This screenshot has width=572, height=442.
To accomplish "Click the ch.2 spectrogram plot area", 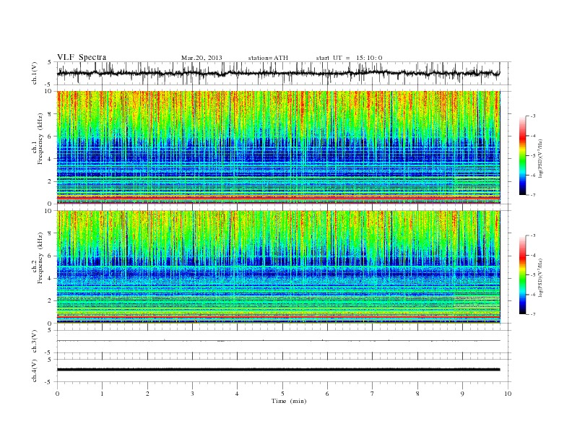I will pos(278,266).
